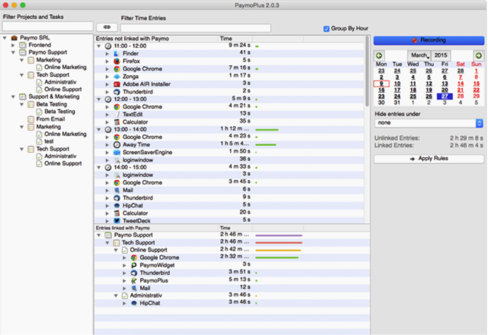
Task: Collapse the Support & Marketing project
Action: pos(13,97)
